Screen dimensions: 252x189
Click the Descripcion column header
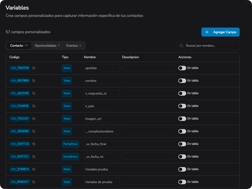(130, 57)
